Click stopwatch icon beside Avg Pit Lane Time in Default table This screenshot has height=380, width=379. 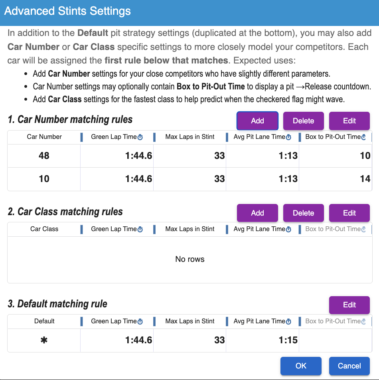[x=288, y=322]
